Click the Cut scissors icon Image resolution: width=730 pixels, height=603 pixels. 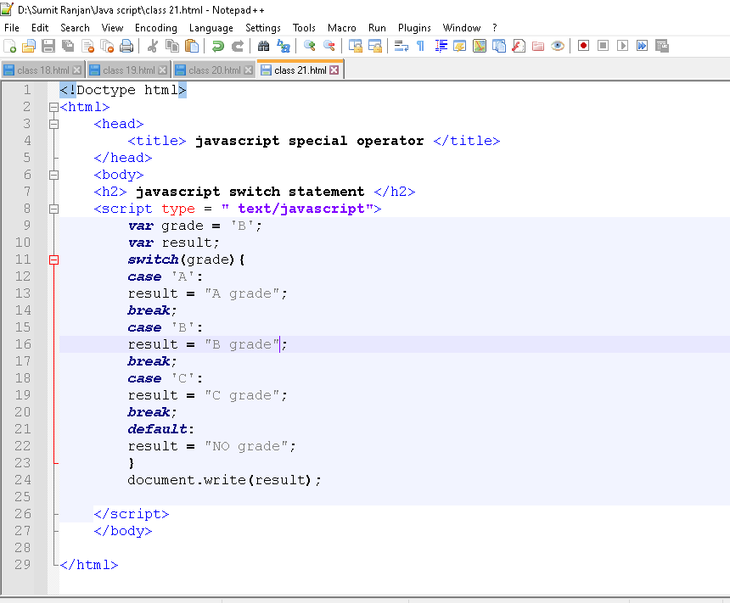(x=152, y=46)
